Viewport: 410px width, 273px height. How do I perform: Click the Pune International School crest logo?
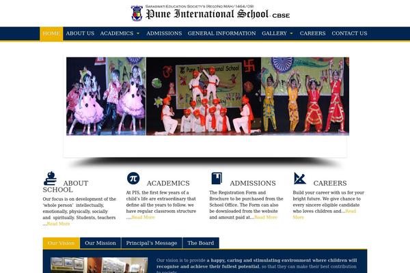point(137,13)
